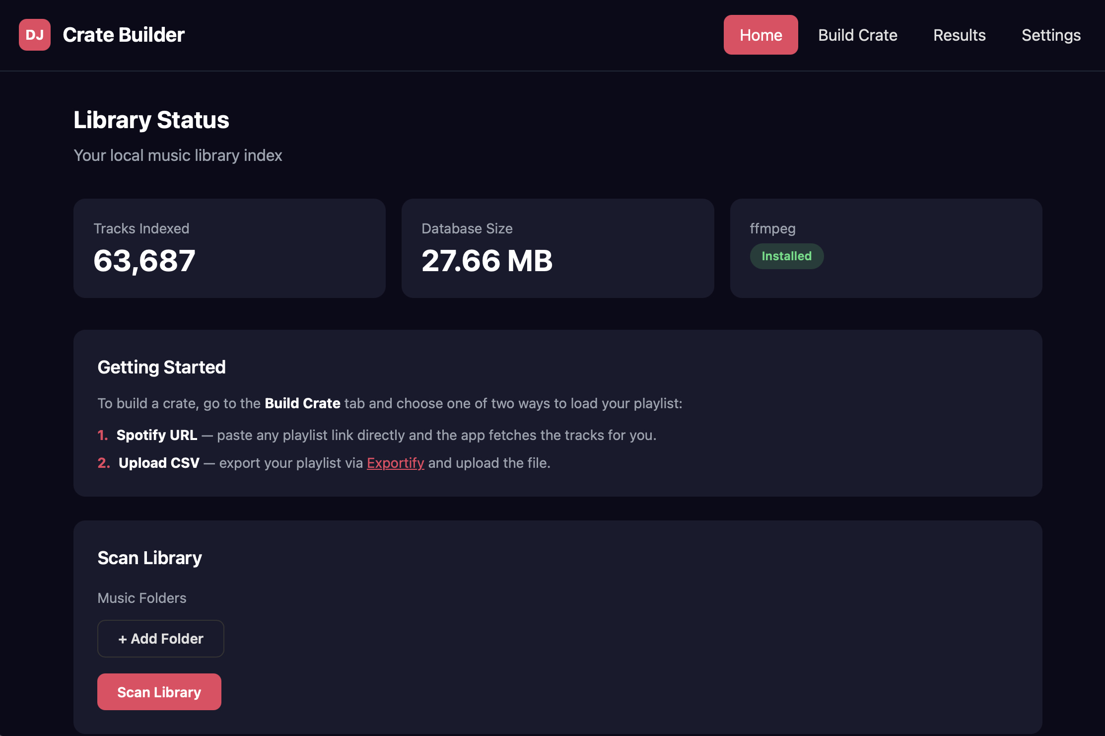Click the DJ logo icon

34,35
